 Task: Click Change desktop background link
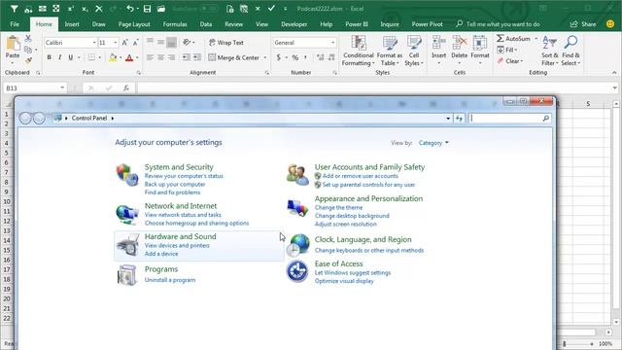pos(352,216)
